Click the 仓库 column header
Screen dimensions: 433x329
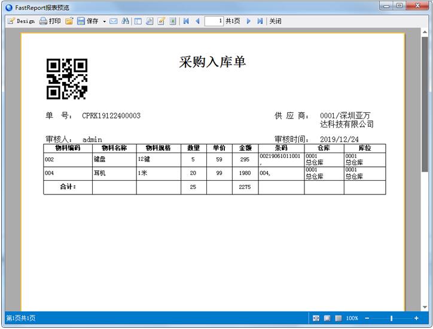pyautogui.click(x=324, y=148)
